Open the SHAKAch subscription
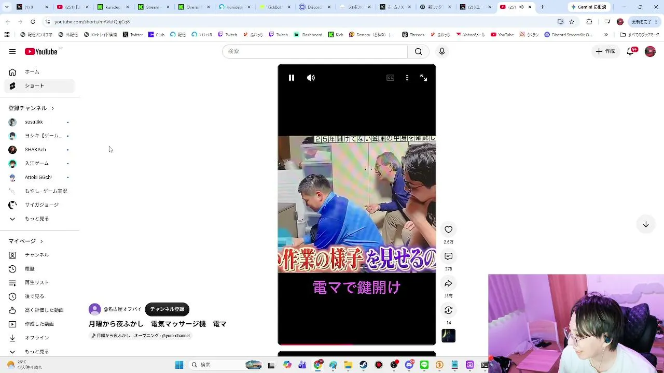 (x=39, y=150)
